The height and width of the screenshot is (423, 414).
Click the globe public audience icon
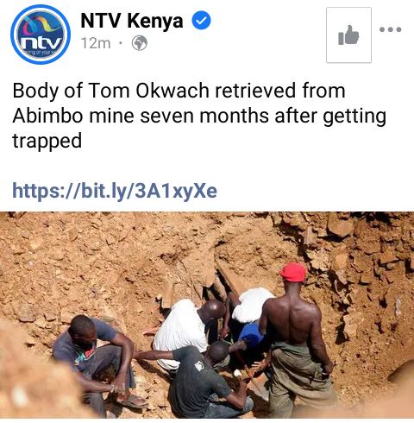tap(140, 43)
